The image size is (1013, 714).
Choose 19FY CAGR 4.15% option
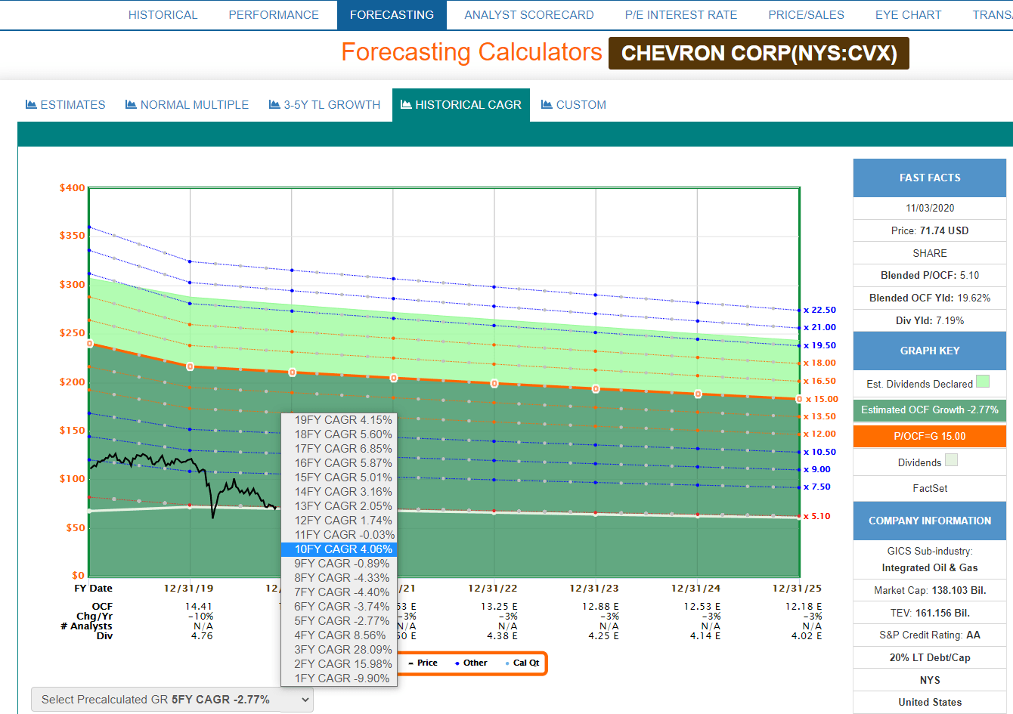(339, 420)
